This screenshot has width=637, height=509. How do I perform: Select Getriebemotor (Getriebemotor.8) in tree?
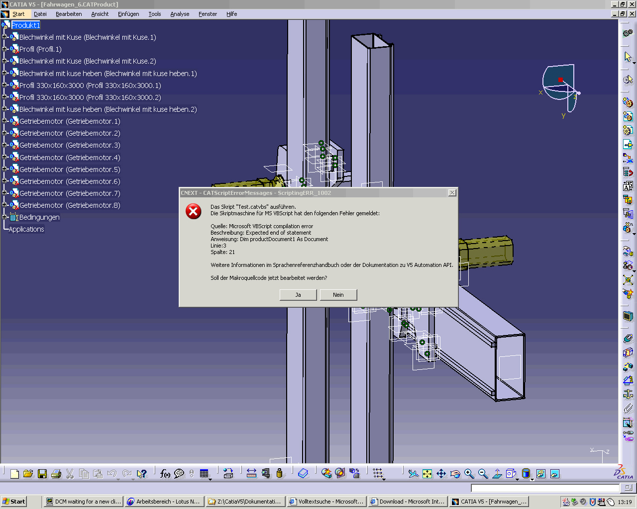[x=70, y=205]
